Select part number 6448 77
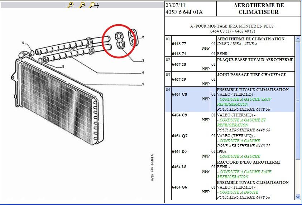Screen dimensions: 302x205 coord(179,44)
